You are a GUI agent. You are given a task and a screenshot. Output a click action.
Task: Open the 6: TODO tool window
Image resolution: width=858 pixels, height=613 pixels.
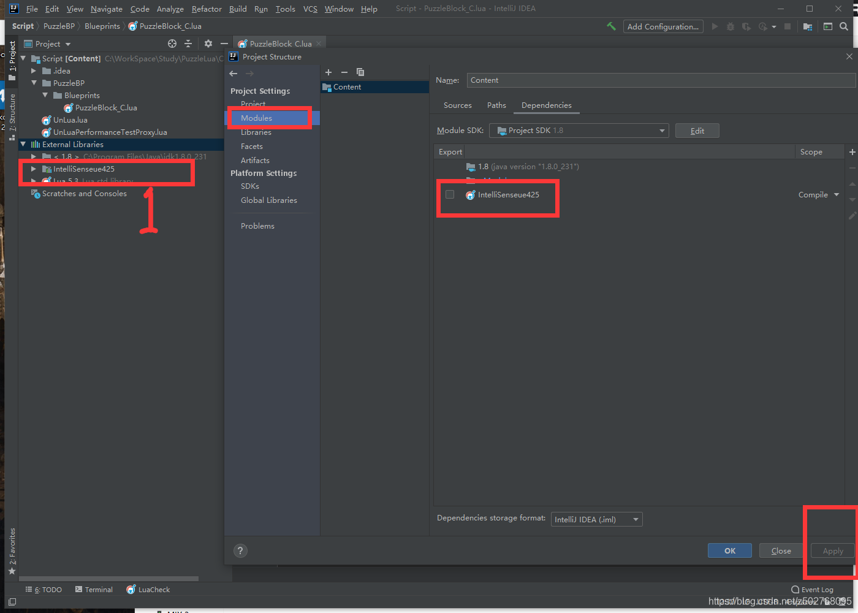pyautogui.click(x=44, y=590)
